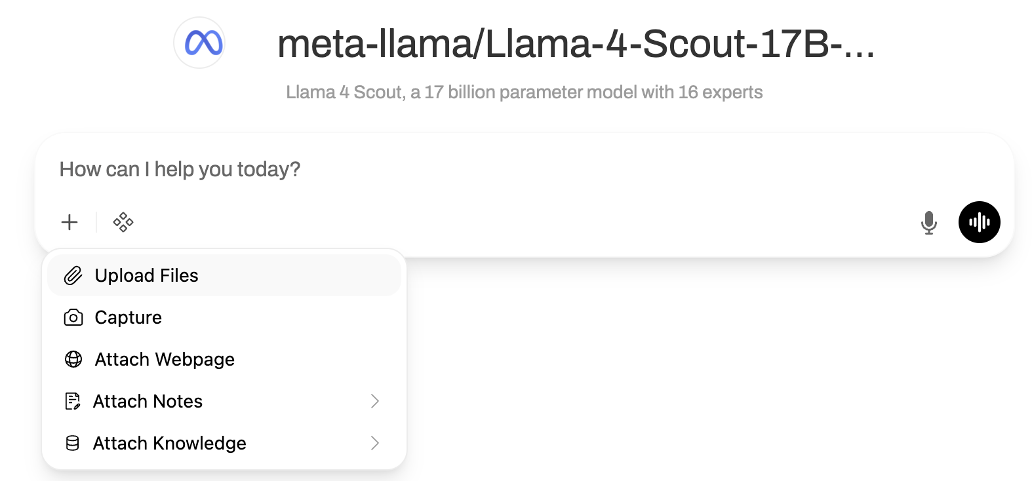Click the database icon beside Attach Knowledge
This screenshot has height=481, width=1032.
click(73, 443)
